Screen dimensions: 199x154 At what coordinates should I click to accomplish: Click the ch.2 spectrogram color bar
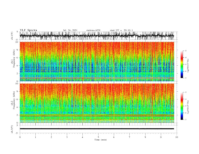tap(182, 106)
